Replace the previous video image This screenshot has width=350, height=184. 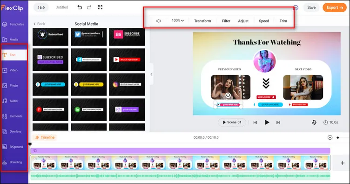tap(228, 95)
